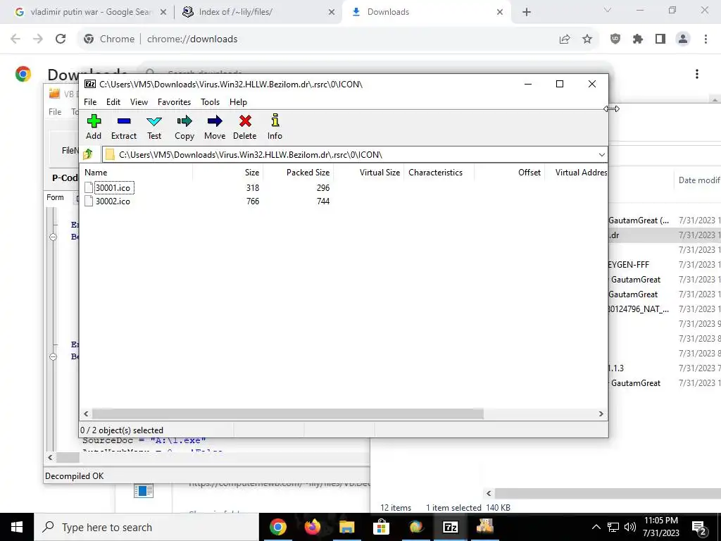Click the Chrome share page icon
The width and height of the screenshot is (721, 541).
[565, 39]
